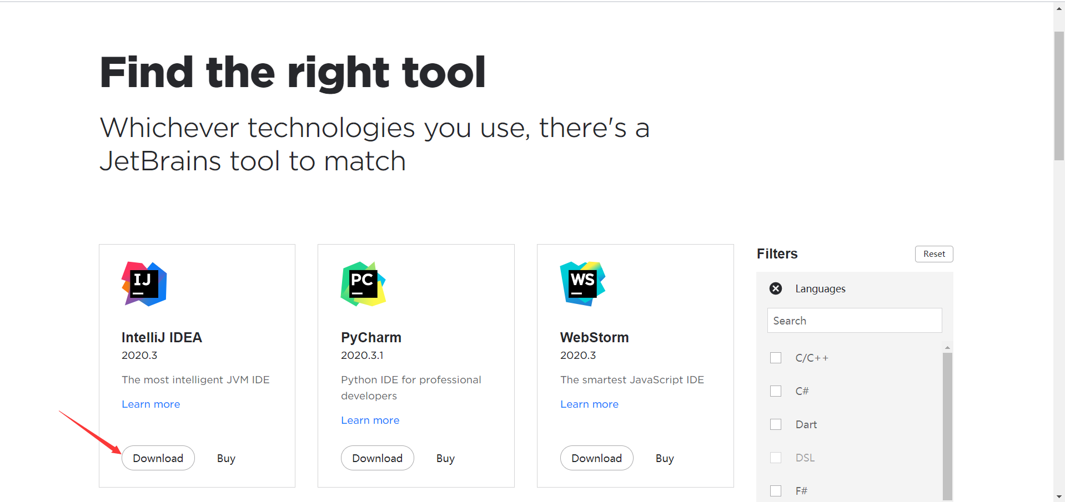Download PyCharm
The image size is (1065, 502).
(378, 458)
